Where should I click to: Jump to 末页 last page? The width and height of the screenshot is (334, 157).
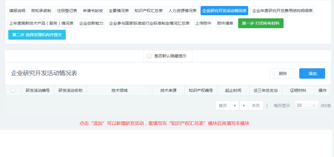point(255,105)
